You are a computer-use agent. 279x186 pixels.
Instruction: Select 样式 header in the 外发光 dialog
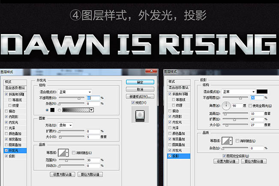point(15,82)
